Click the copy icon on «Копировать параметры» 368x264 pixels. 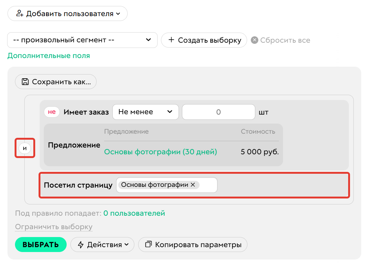click(147, 245)
